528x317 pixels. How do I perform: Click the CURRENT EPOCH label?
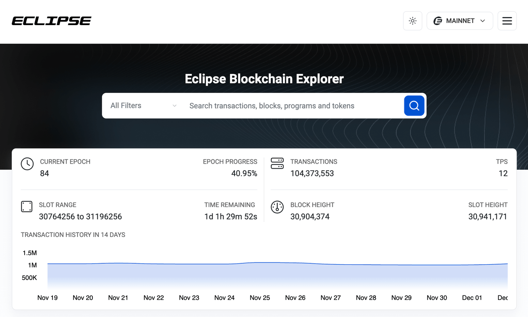pyautogui.click(x=65, y=162)
